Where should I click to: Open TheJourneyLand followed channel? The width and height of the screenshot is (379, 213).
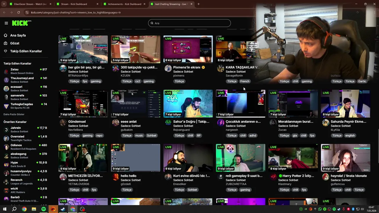tap(25, 80)
